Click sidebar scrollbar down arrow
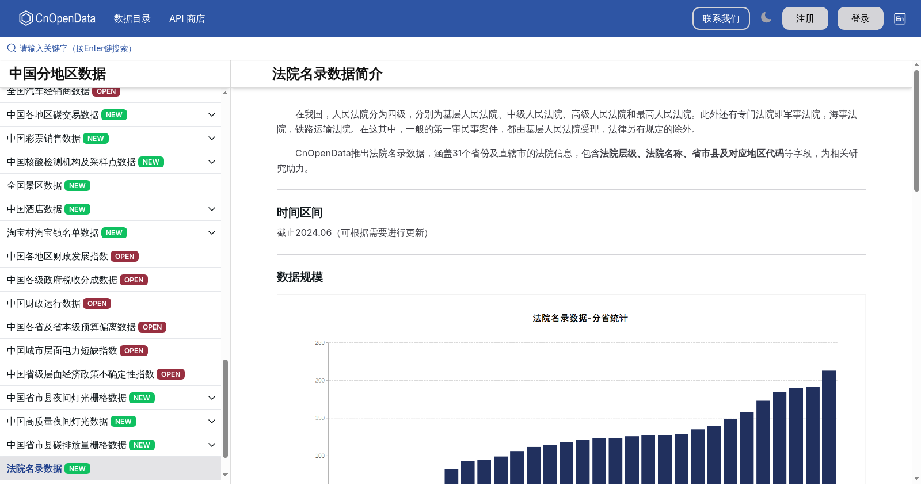Image resolution: width=921 pixels, height=493 pixels. 226,475
